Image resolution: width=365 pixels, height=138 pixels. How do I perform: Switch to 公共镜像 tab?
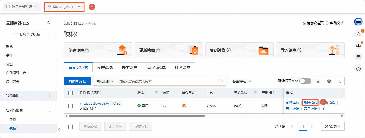tap(105, 67)
